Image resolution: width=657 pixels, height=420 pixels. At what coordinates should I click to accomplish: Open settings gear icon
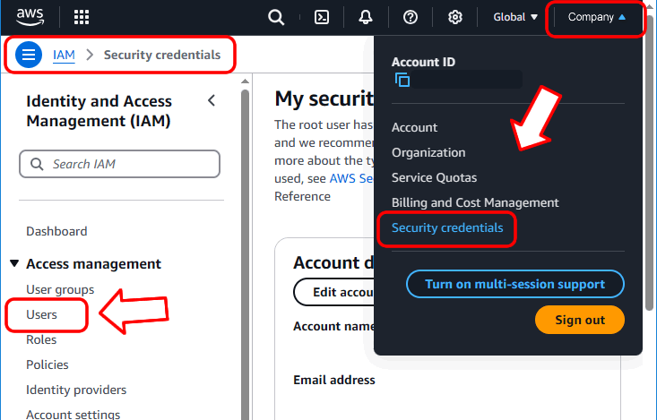[455, 17]
